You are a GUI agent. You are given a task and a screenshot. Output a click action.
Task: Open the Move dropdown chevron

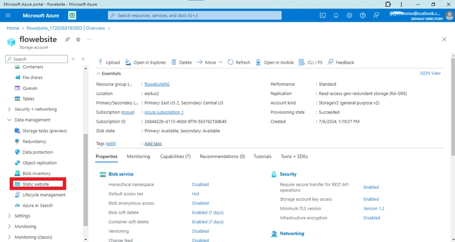point(220,62)
